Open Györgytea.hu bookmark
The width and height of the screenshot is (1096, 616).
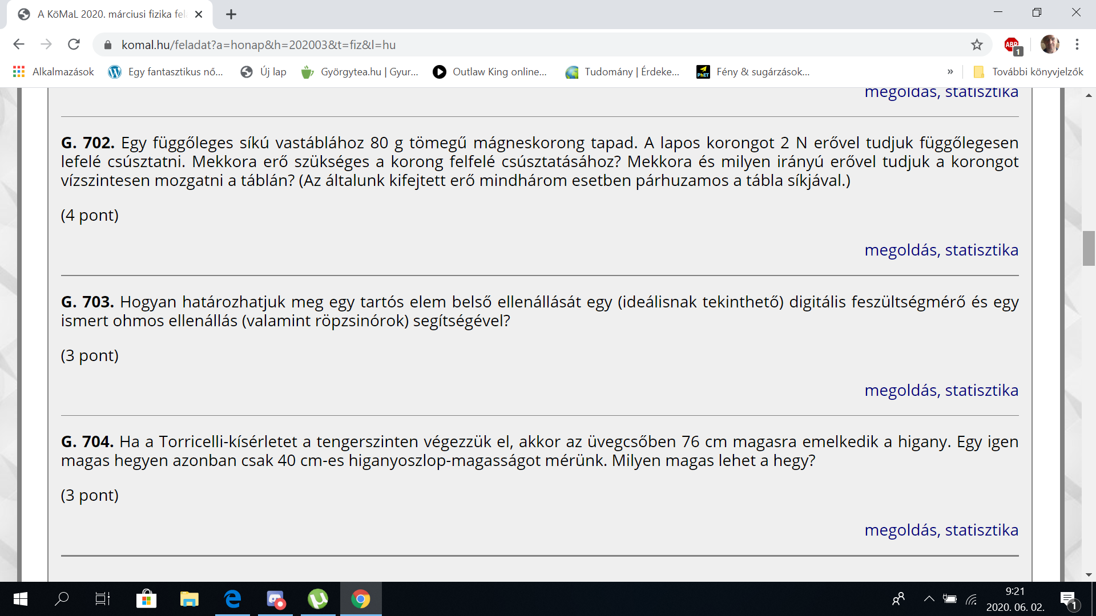(x=360, y=72)
